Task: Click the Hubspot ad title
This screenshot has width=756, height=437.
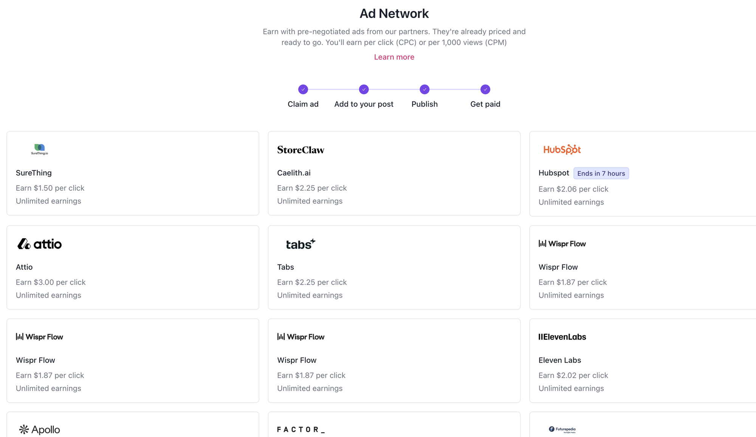Action: pos(554,173)
